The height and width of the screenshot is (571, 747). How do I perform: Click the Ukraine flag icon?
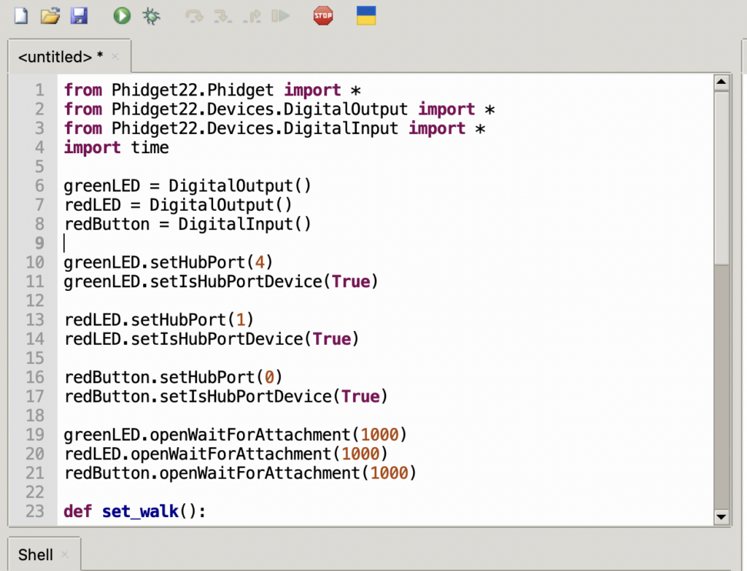(x=366, y=15)
